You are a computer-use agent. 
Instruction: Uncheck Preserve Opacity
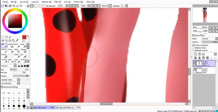pyautogui.click(x=193, y=45)
